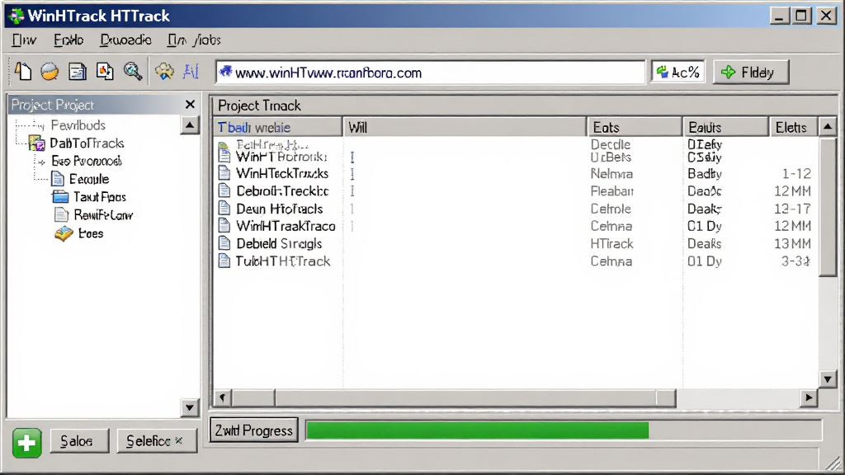Click the page icon beside RewiFeLaw

(x=61, y=215)
